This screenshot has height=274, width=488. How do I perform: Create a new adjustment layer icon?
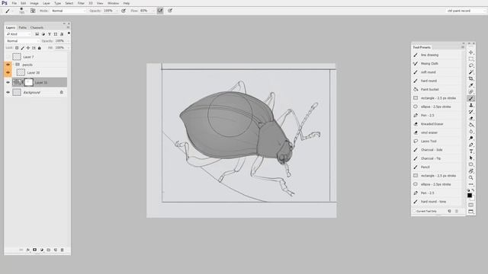tap(42, 250)
